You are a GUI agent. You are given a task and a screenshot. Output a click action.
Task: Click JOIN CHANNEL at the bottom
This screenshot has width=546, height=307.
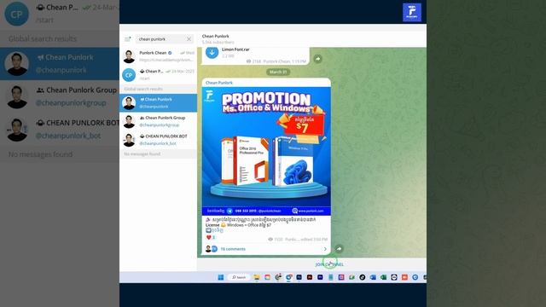pyautogui.click(x=329, y=264)
